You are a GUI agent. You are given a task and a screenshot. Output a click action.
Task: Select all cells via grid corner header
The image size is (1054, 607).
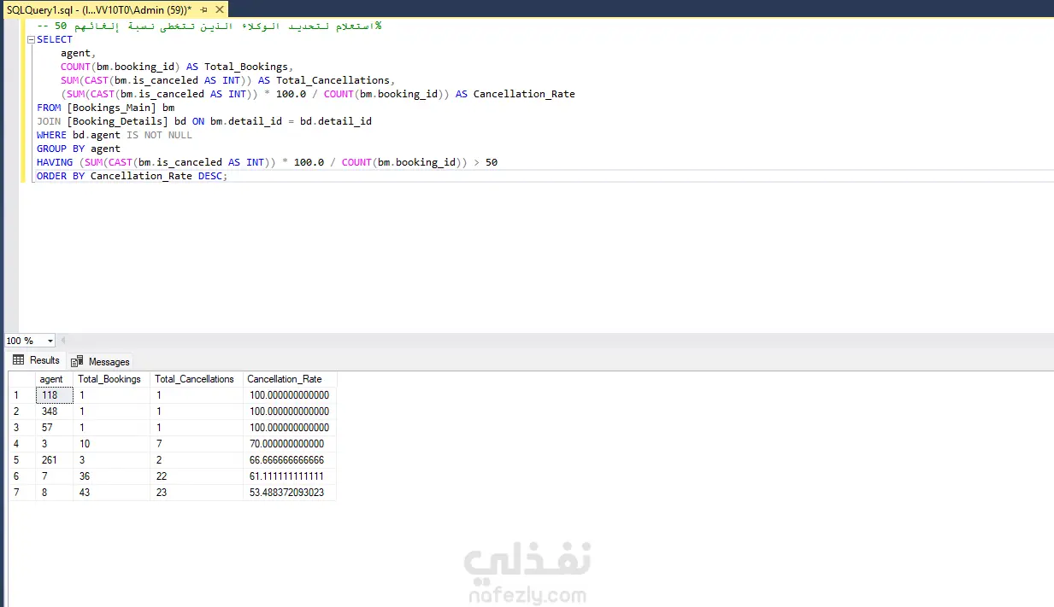(x=21, y=379)
